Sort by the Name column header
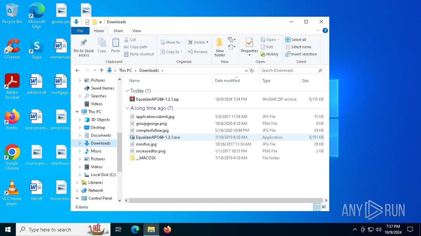Viewport: 421px width, 236px height. (170, 81)
